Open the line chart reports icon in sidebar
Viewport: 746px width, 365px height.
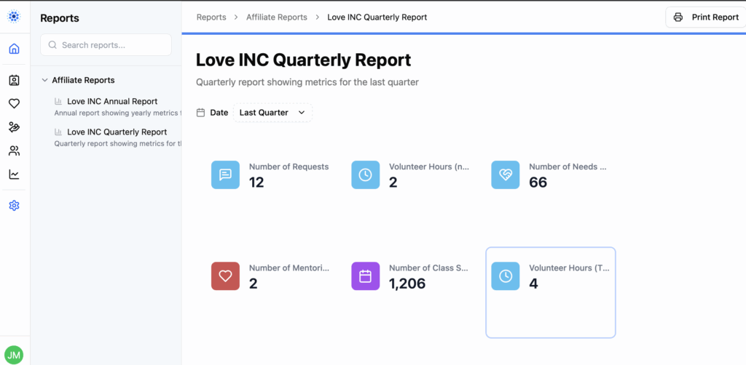[15, 175]
